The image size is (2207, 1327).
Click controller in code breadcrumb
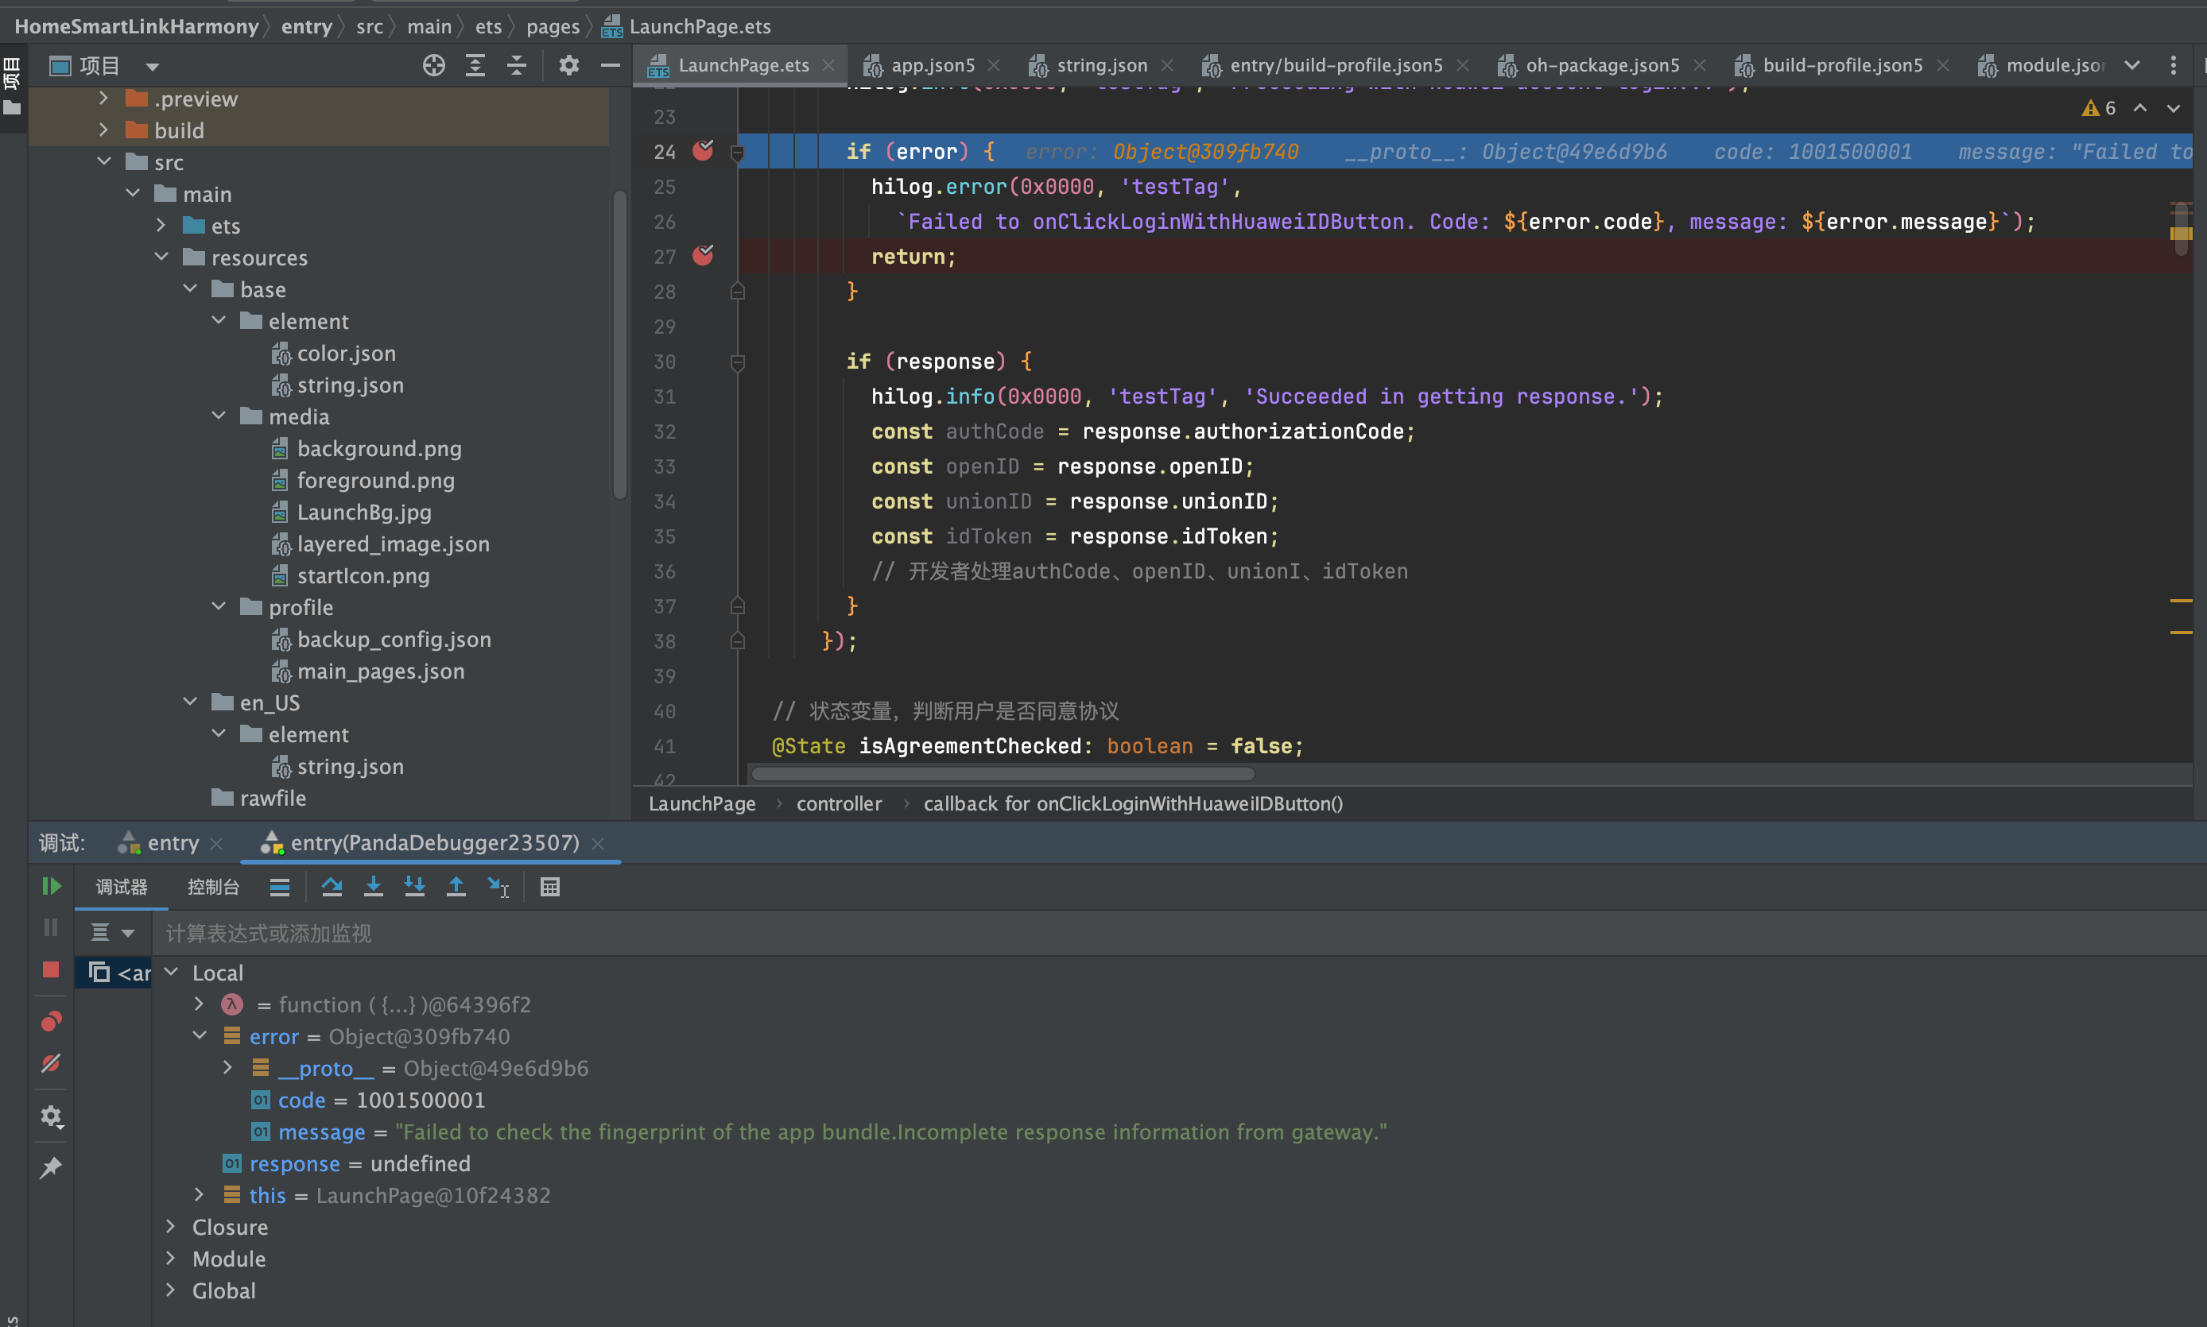coord(839,803)
